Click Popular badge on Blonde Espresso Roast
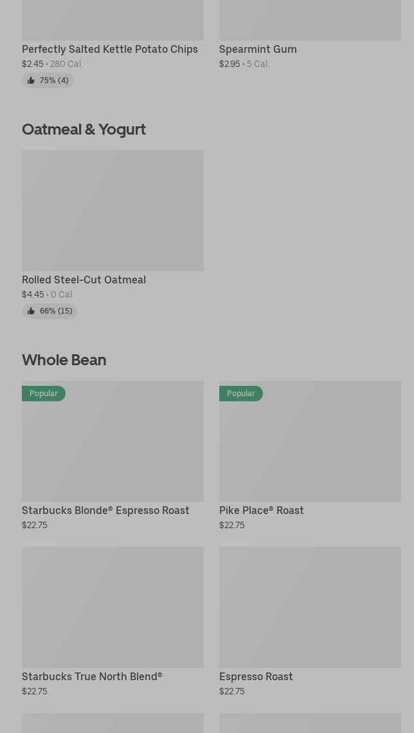The width and height of the screenshot is (414, 733). click(x=43, y=394)
